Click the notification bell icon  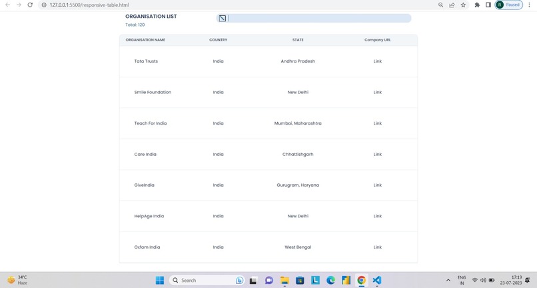point(528,280)
